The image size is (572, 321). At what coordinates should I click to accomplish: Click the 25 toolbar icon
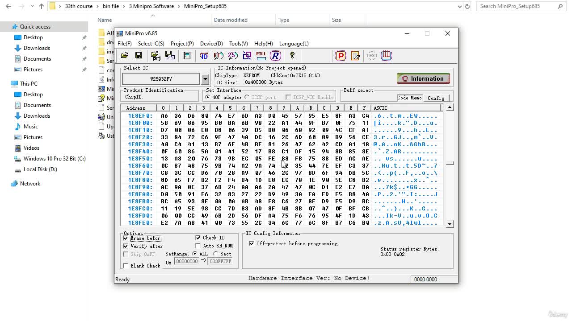pos(232,56)
